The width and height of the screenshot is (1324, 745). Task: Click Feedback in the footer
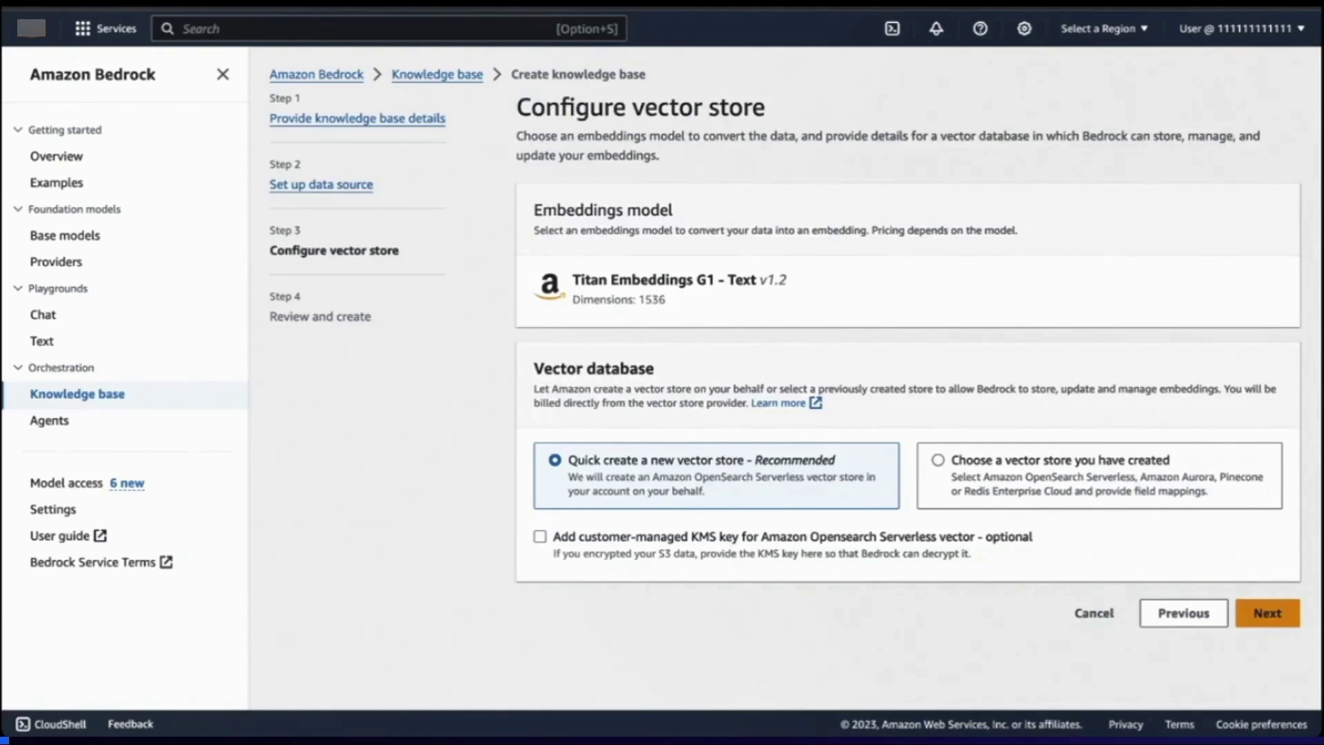pos(130,724)
